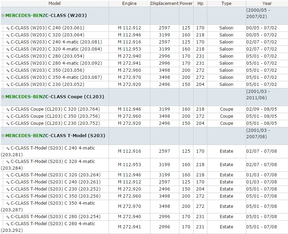Click key icon for W203 C 230 (203.052)
This screenshot has height=234, width=288.
(8, 84)
